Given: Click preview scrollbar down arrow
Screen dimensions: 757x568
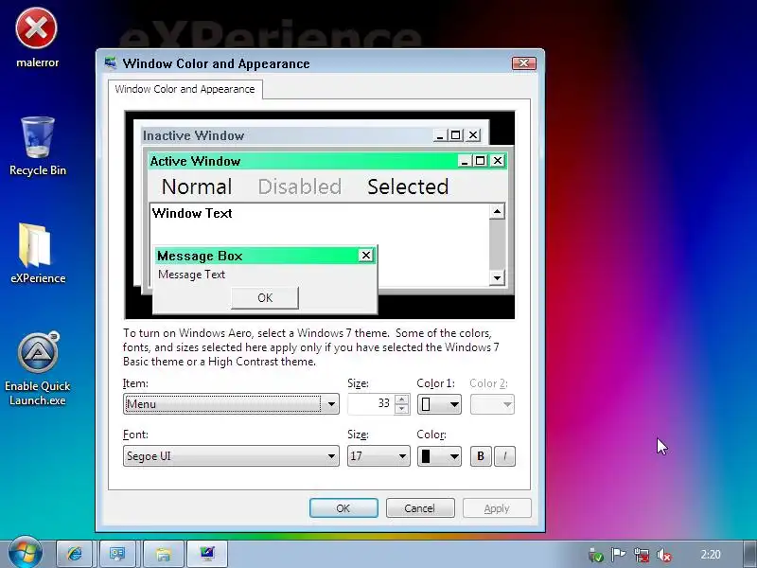Looking at the screenshot, I should pyautogui.click(x=497, y=277).
